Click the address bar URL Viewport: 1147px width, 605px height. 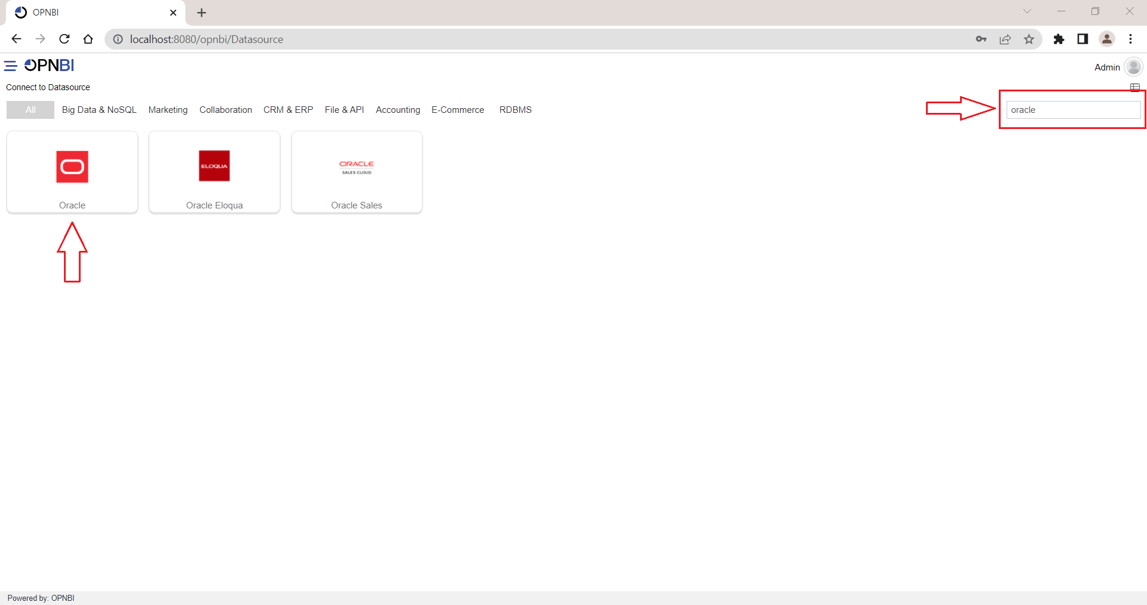(207, 39)
